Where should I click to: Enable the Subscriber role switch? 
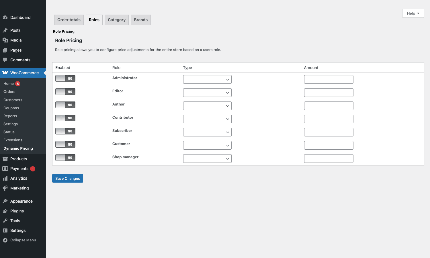(65, 131)
